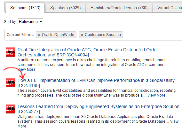The height and width of the screenshot is (131, 182).
Task: Select the Sessions (1313) tab
Action: point(25,8)
